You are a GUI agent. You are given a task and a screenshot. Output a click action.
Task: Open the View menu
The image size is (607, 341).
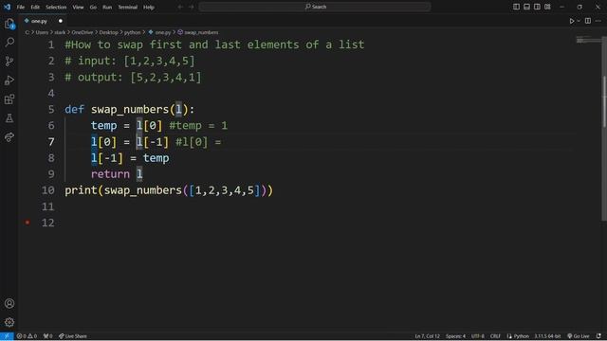pyautogui.click(x=78, y=7)
